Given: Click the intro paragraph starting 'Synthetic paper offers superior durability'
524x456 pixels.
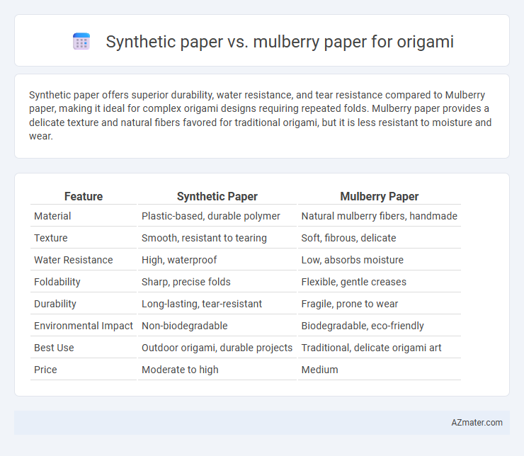Looking at the screenshot, I should coord(260,115).
